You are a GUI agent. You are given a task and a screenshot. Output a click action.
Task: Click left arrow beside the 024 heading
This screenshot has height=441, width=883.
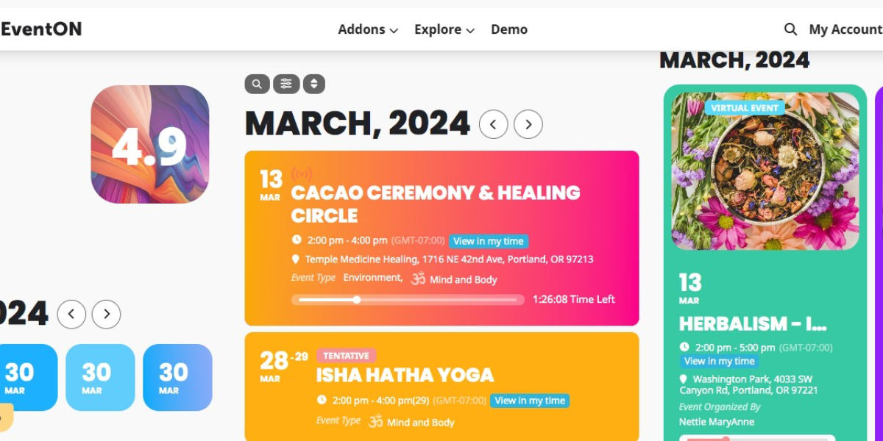coord(71,315)
